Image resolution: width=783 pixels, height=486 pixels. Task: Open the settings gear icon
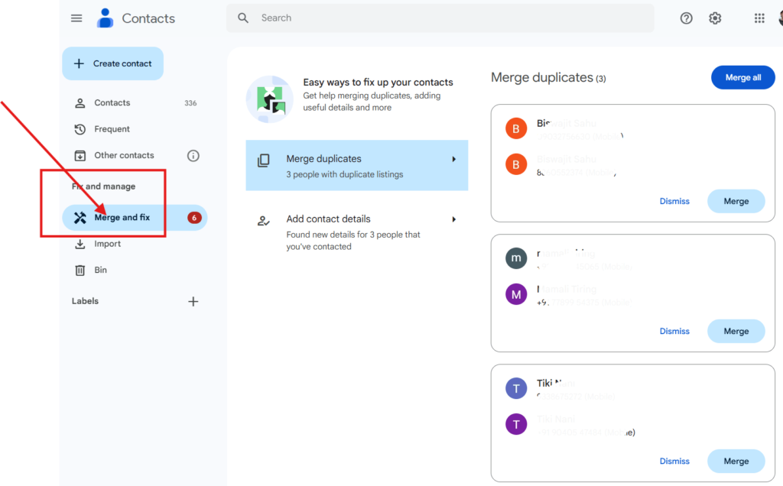coord(715,18)
